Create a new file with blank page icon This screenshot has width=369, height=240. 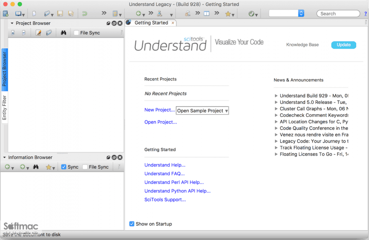[x=34, y=14]
